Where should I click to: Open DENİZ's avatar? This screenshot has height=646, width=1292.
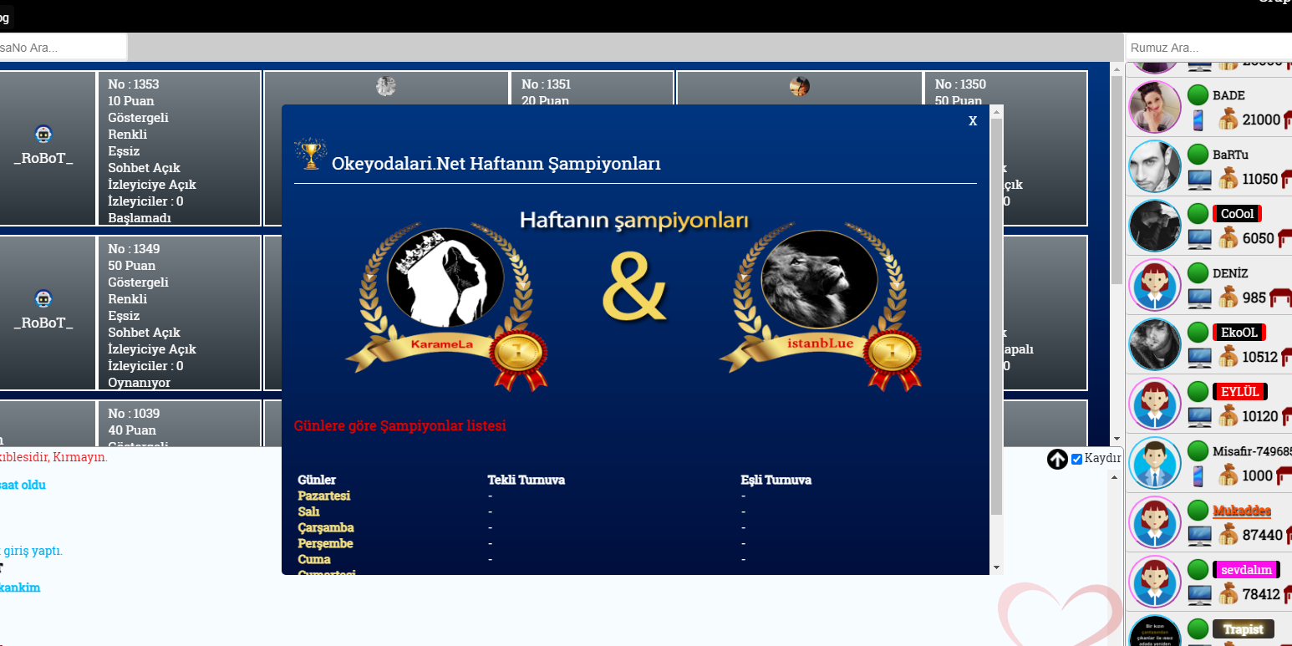[1155, 285]
